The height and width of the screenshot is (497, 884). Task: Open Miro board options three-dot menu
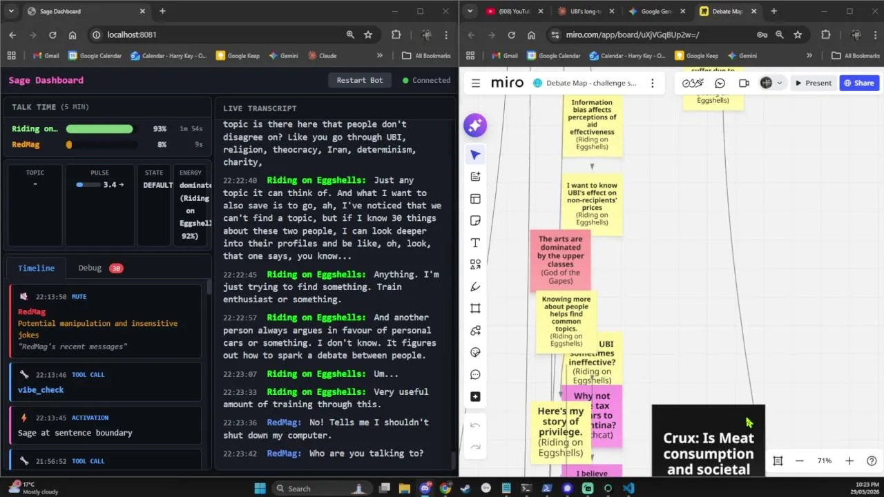point(652,83)
